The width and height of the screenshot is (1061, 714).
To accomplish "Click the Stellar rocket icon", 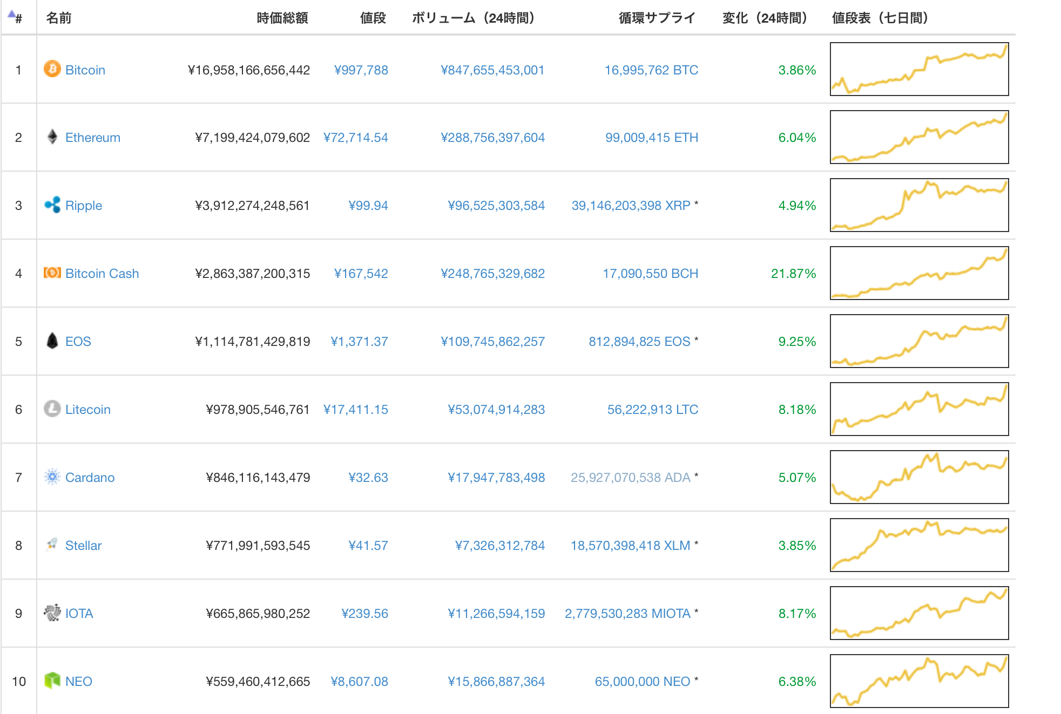I will tap(52, 544).
